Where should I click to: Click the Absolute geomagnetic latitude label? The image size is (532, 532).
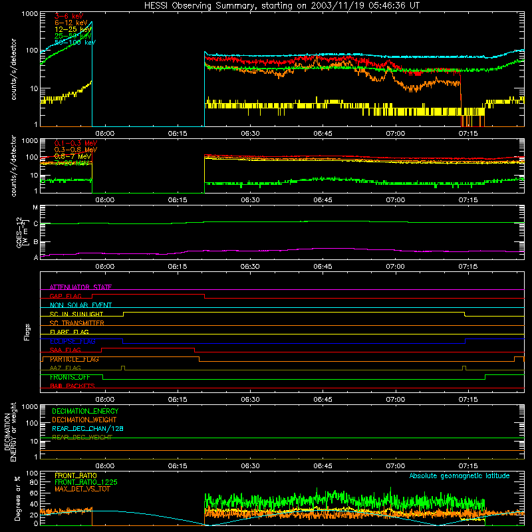(x=460, y=475)
